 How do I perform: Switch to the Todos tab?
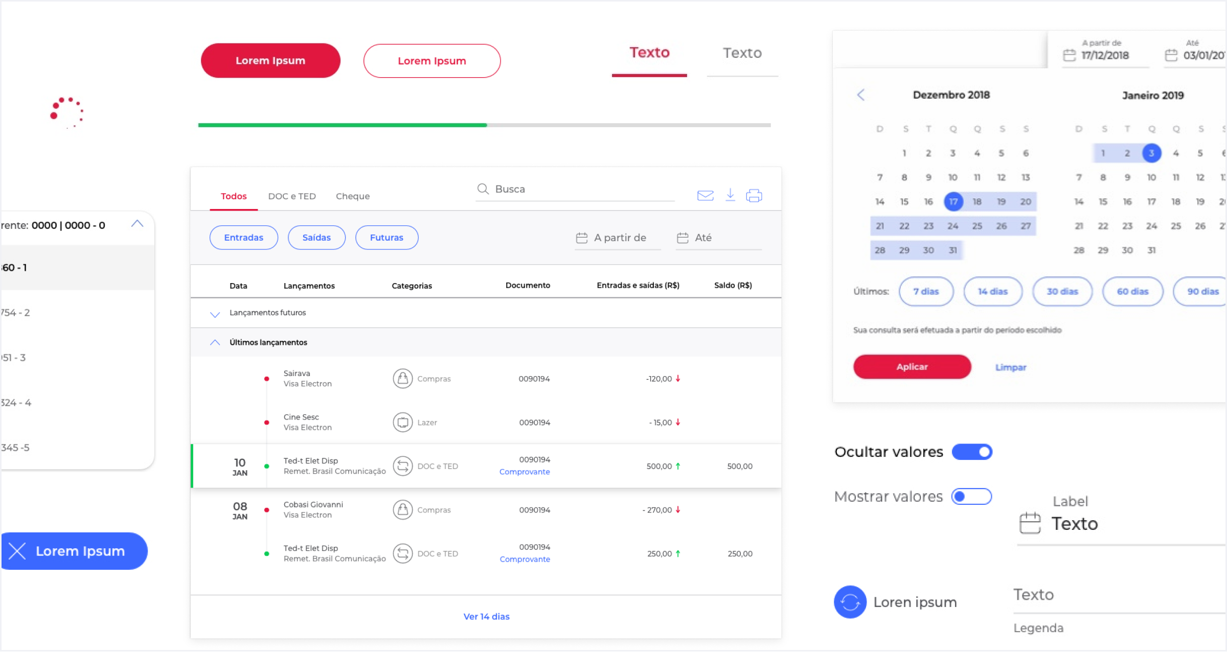click(234, 196)
